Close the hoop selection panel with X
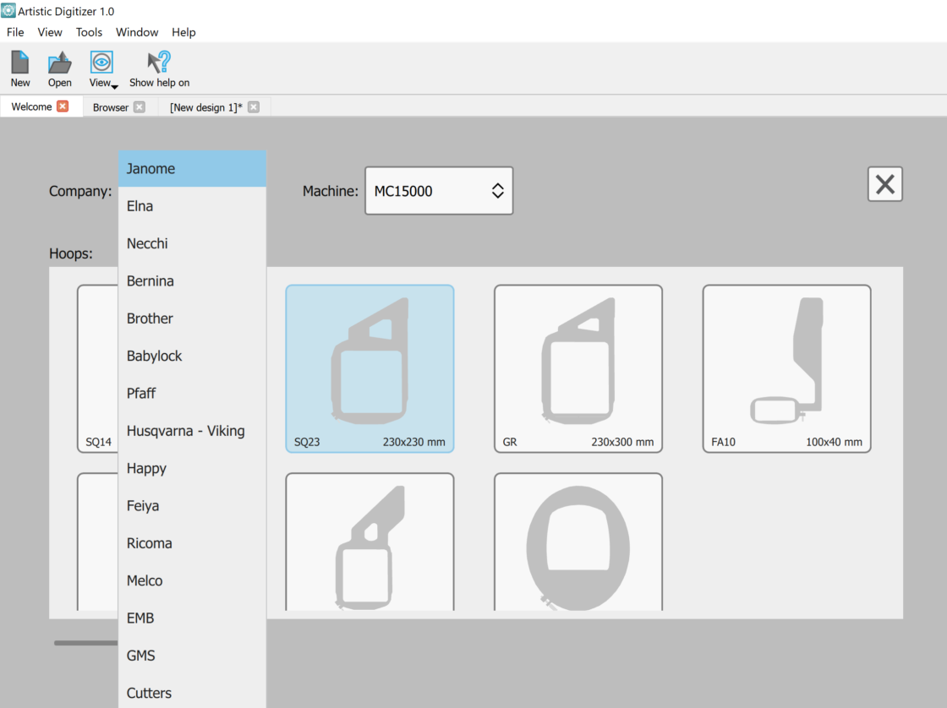The image size is (947, 708). tap(884, 184)
